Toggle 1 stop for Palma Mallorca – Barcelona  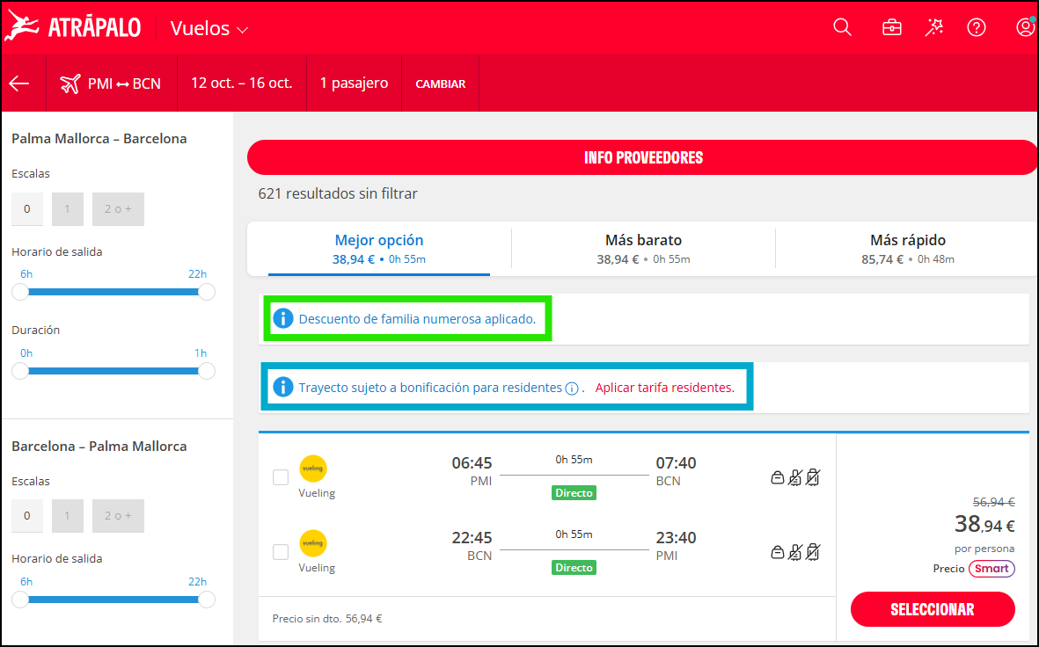68,209
